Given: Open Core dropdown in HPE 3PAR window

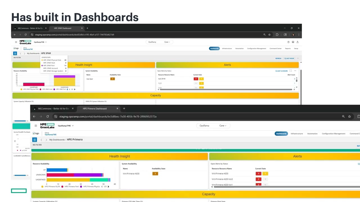Looking at the screenshot, I should [x=167, y=42].
